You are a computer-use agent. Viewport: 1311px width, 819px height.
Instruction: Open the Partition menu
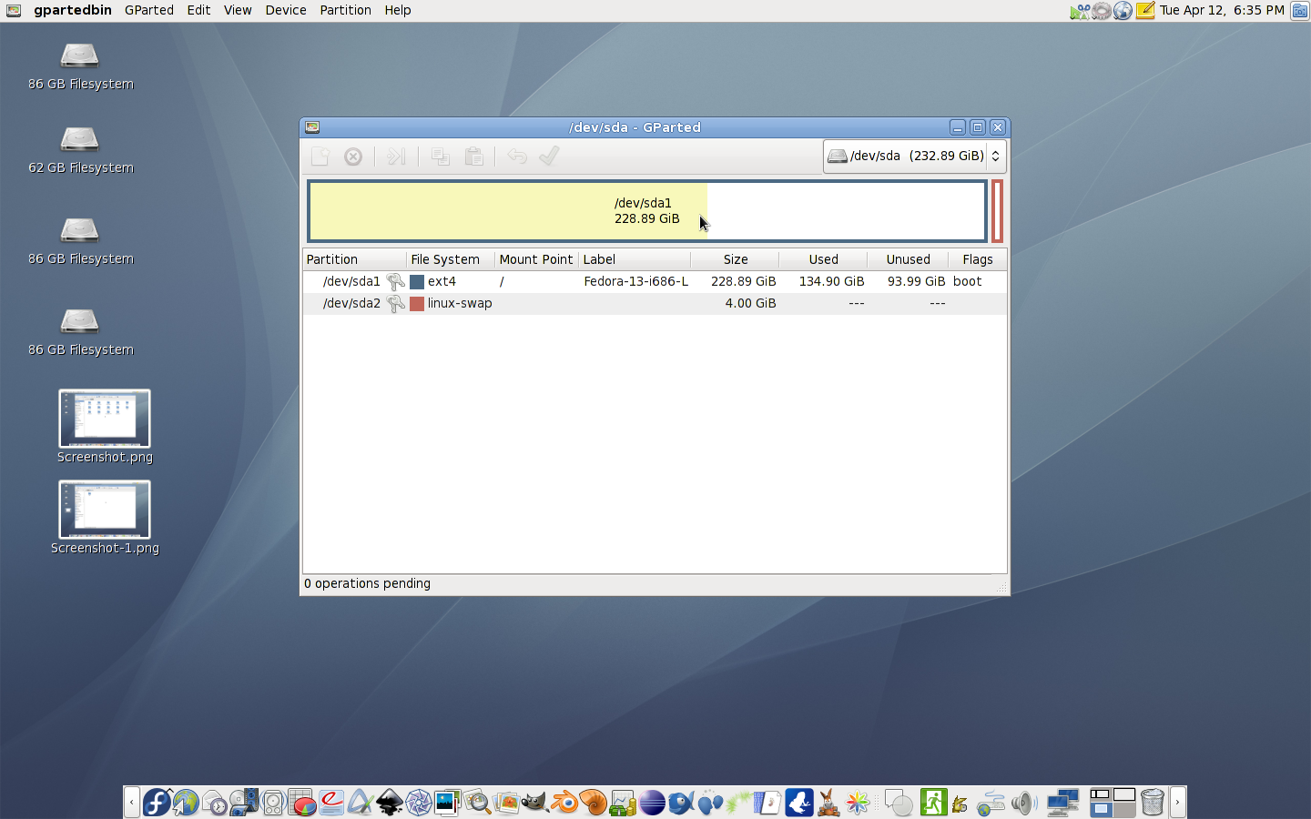[x=345, y=10]
